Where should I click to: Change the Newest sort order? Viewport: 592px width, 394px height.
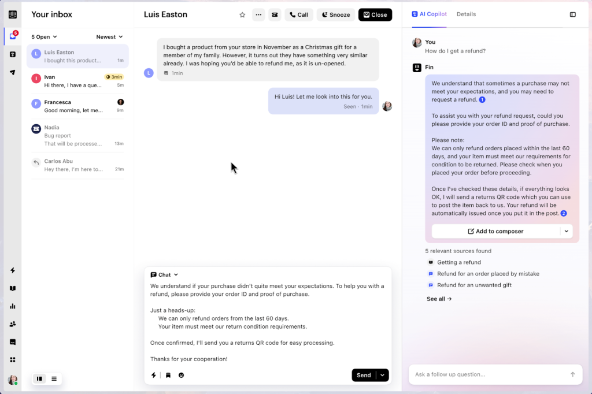(109, 36)
